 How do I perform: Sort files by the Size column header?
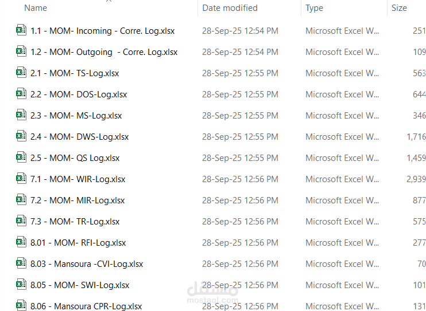[x=399, y=8]
